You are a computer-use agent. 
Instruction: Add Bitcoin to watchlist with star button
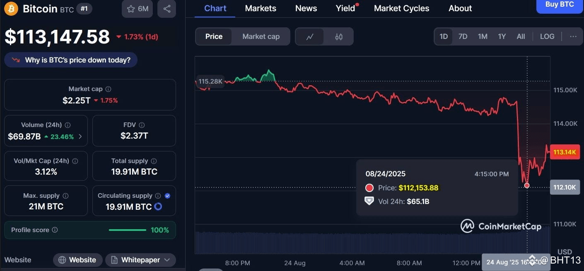[138, 9]
